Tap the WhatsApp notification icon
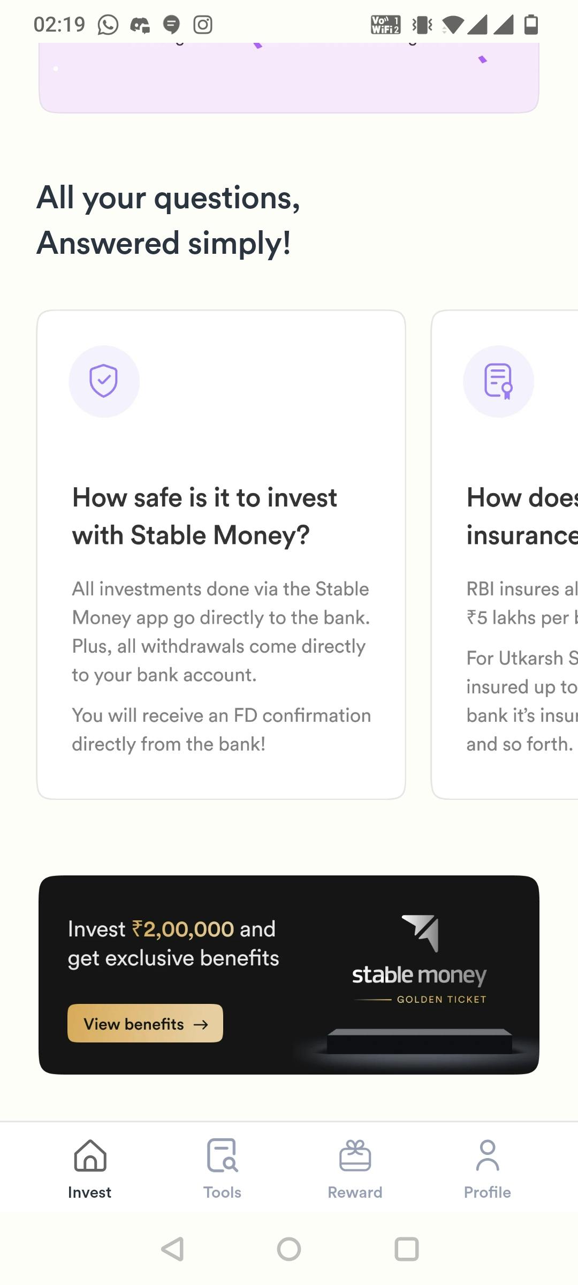 pos(108,25)
